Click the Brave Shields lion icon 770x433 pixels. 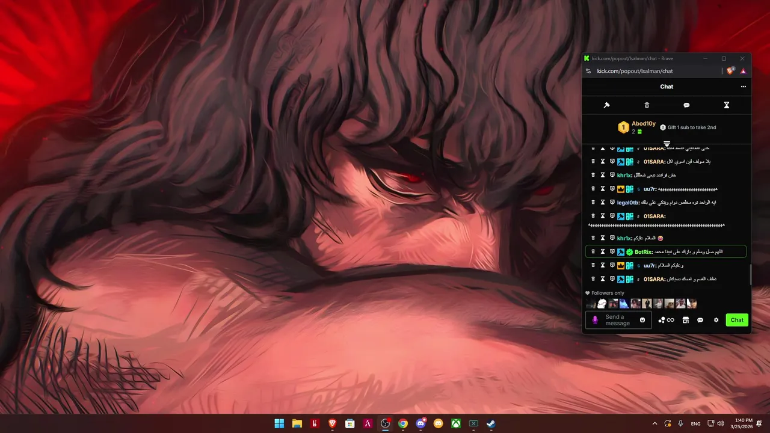[730, 71]
